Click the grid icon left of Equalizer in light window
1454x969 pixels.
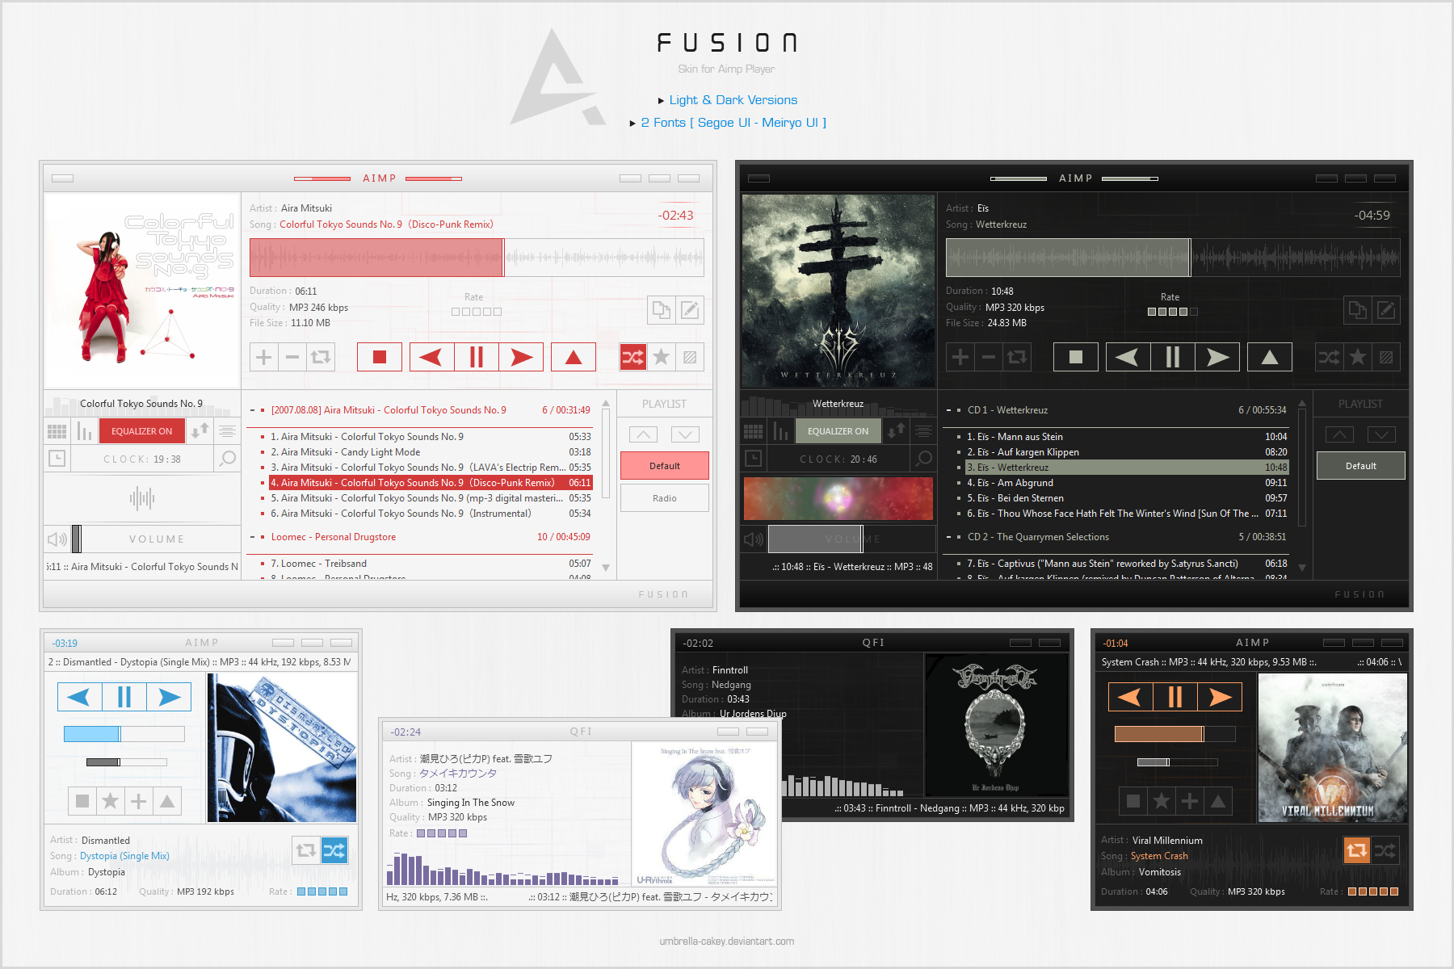(57, 431)
